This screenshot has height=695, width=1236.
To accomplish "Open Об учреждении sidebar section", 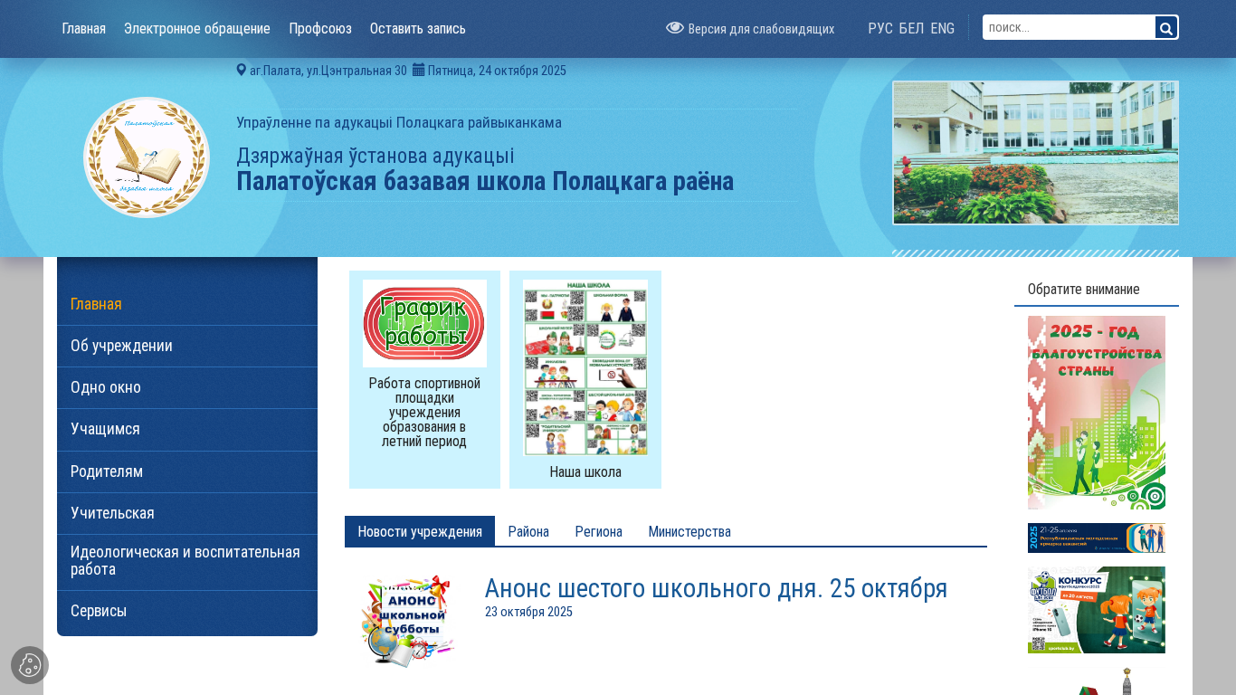I will 187,346.
